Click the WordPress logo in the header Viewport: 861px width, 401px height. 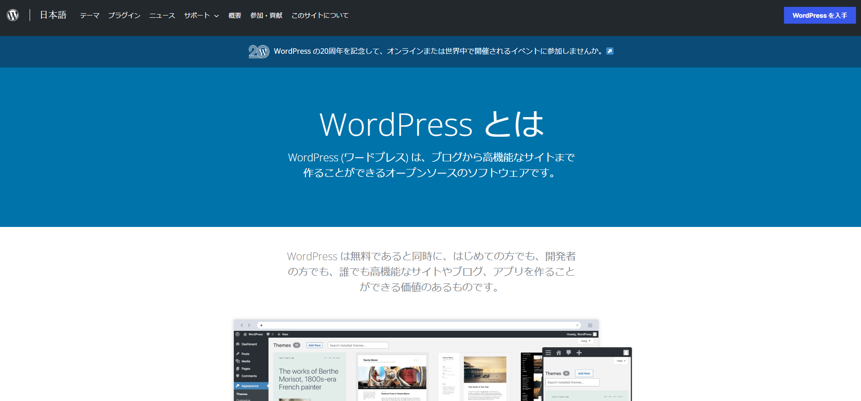coord(13,15)
